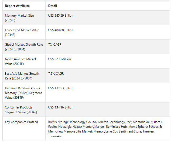Screen dimensions: 172x142
Task: Click the Micron Technology, Inc. text
Action: 115,122
